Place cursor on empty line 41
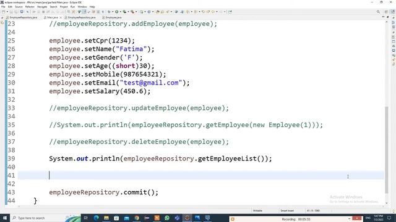 click(200, 175)
